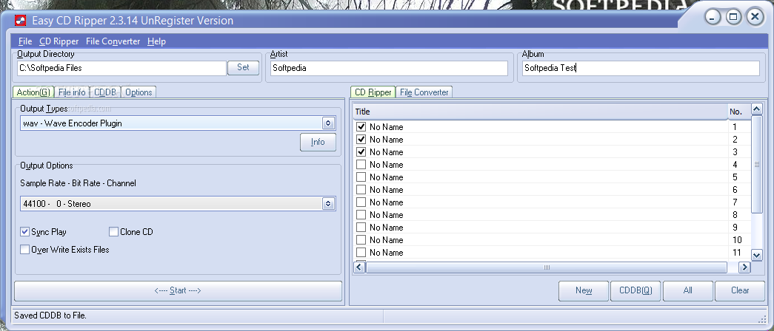This screenshot has width=774, height=331.
Task: Switch to the CDDB tab
Action: pos(104,92)
